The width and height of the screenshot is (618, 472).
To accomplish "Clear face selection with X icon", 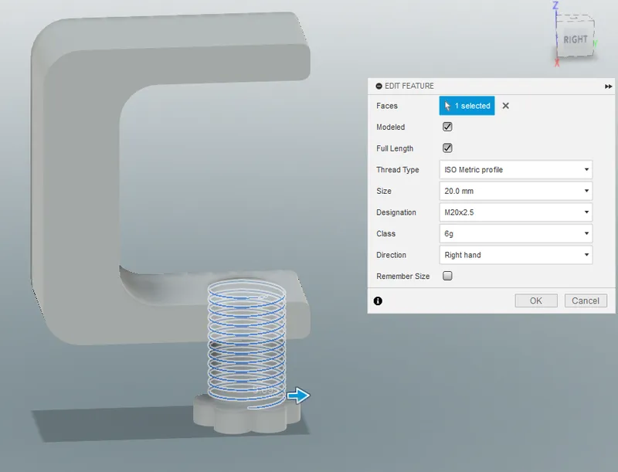I will click(x=506, y=106).
